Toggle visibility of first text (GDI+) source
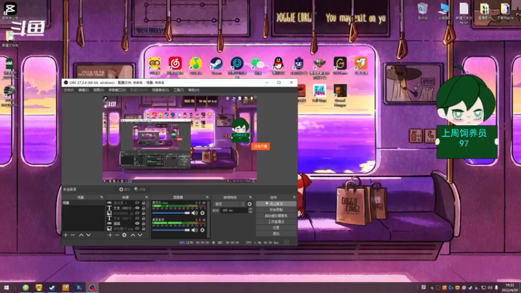The image size is (521, 293). (137, 208)
